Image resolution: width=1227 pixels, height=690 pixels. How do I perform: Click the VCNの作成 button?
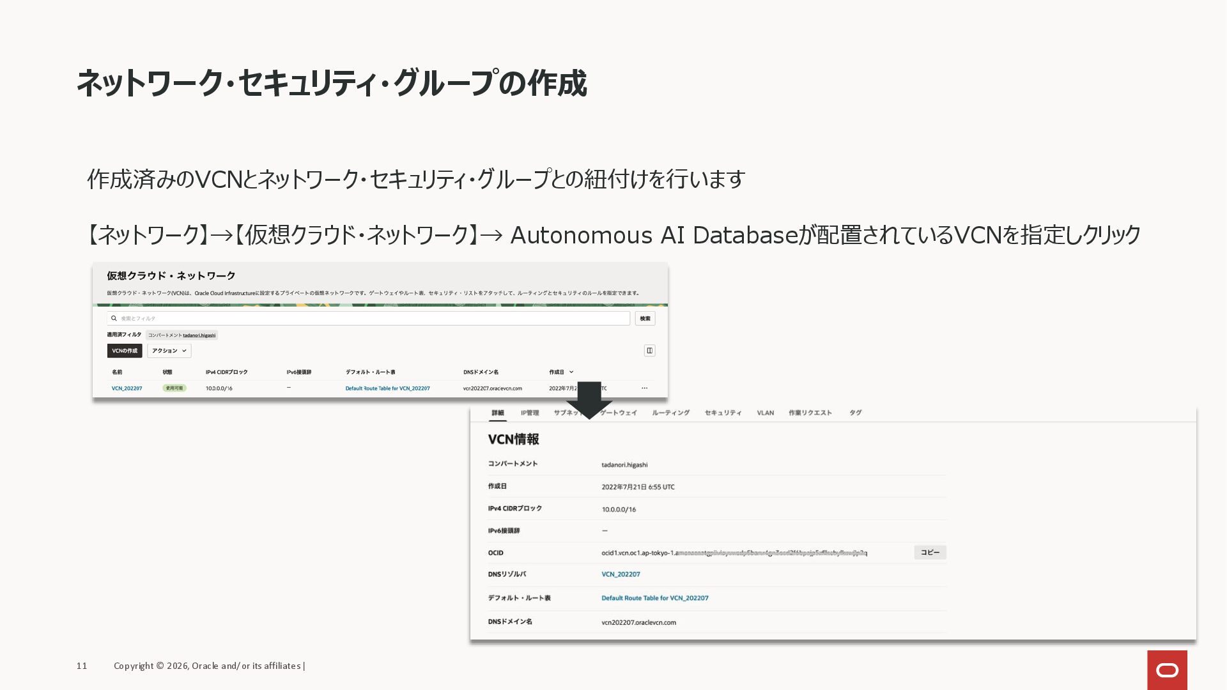(x=125, y=351)
